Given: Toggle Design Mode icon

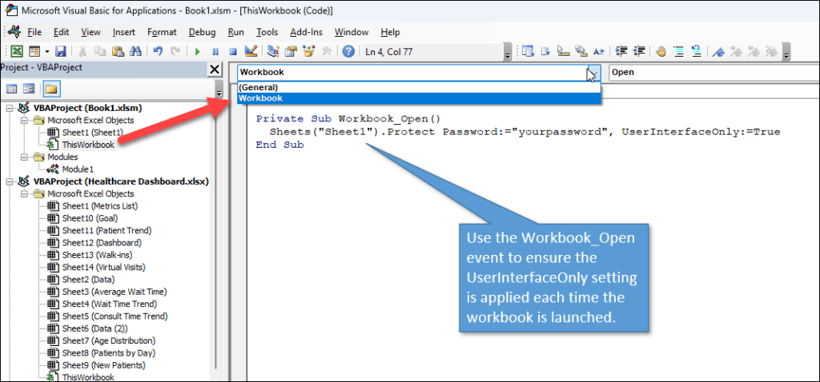Looking at the screenshot, I should tap(251, 52).
